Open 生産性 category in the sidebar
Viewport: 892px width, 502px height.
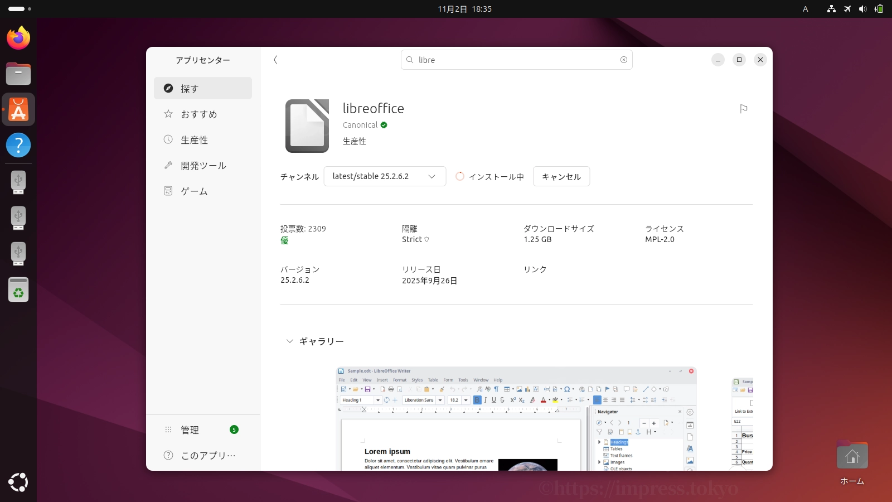[x=203, y=139]
